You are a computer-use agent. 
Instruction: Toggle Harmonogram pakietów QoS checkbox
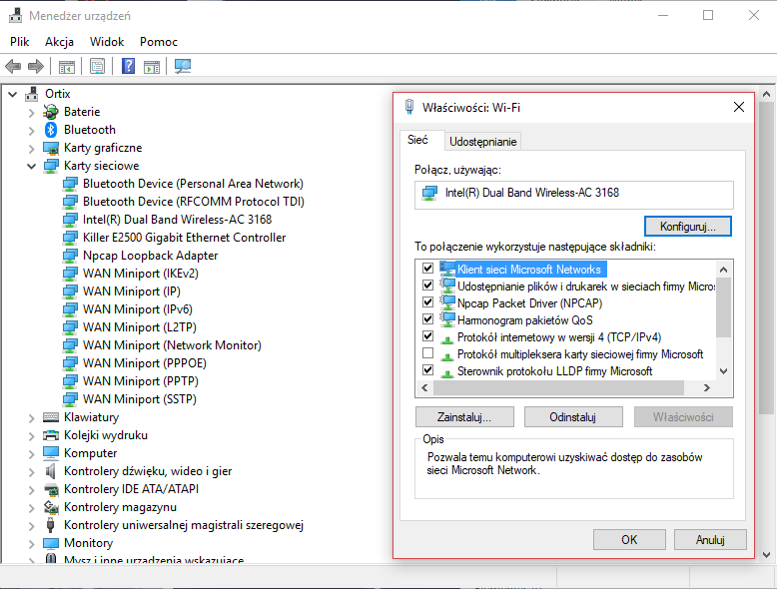[x=427, y=319]
